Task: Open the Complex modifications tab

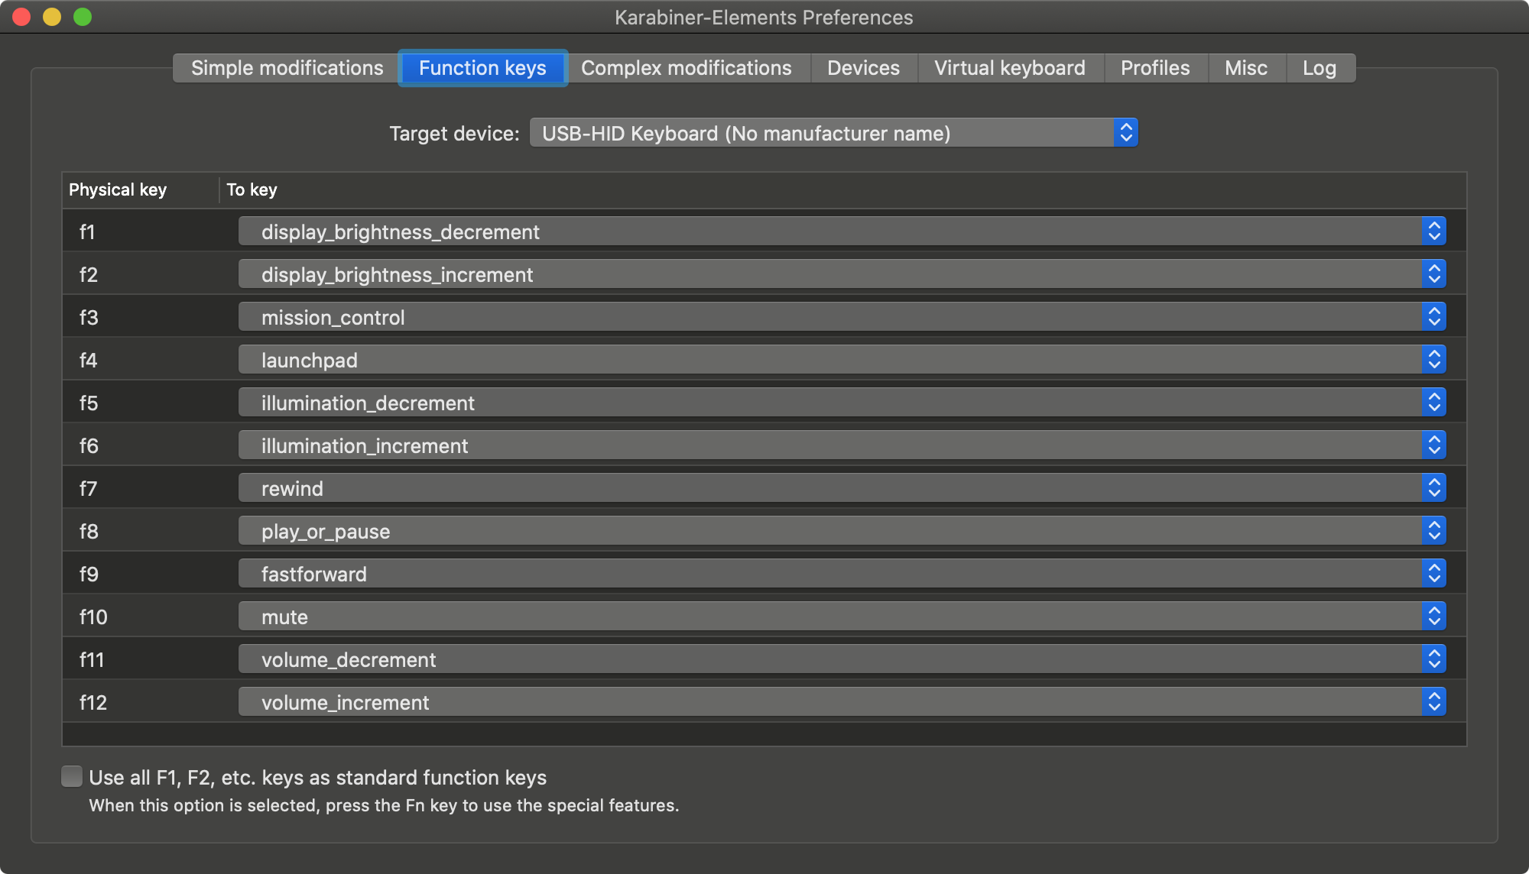Action: (x=686, y=68)
